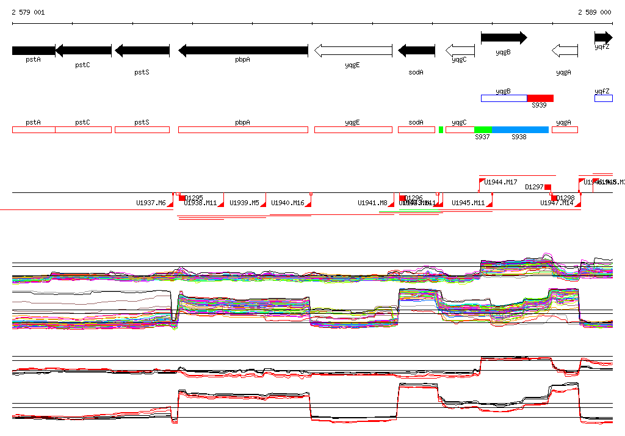Click the red-outlined yqgE box
The image size is (625, 436).
coord(353,129)
